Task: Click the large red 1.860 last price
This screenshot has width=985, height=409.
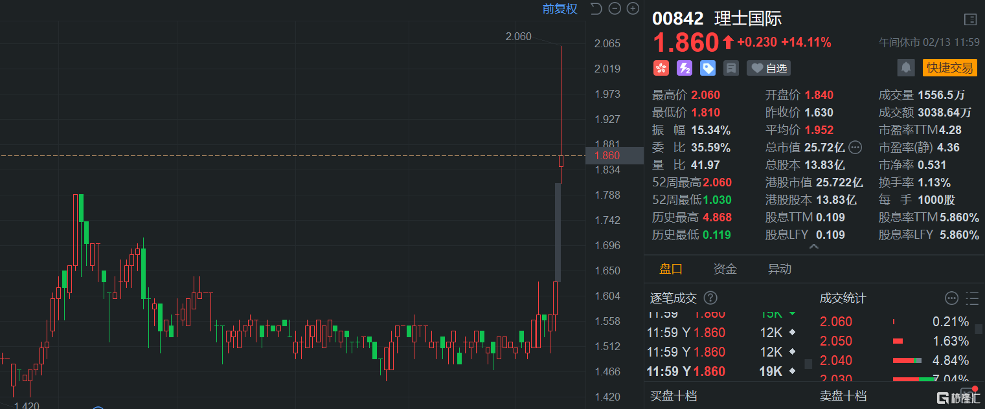Action: [686, 43]
